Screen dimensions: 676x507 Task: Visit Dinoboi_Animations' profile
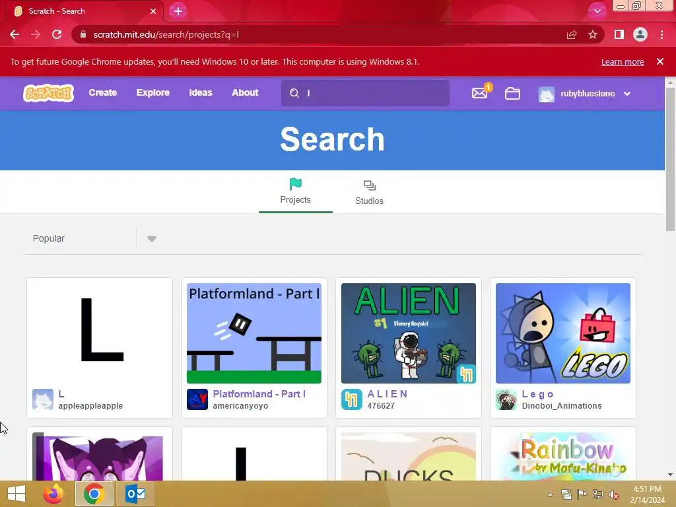tap(562, 406)
